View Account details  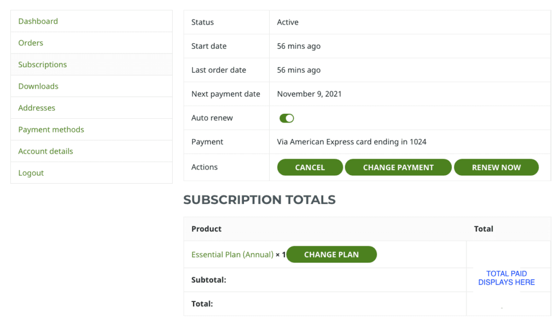click(45, 151)
